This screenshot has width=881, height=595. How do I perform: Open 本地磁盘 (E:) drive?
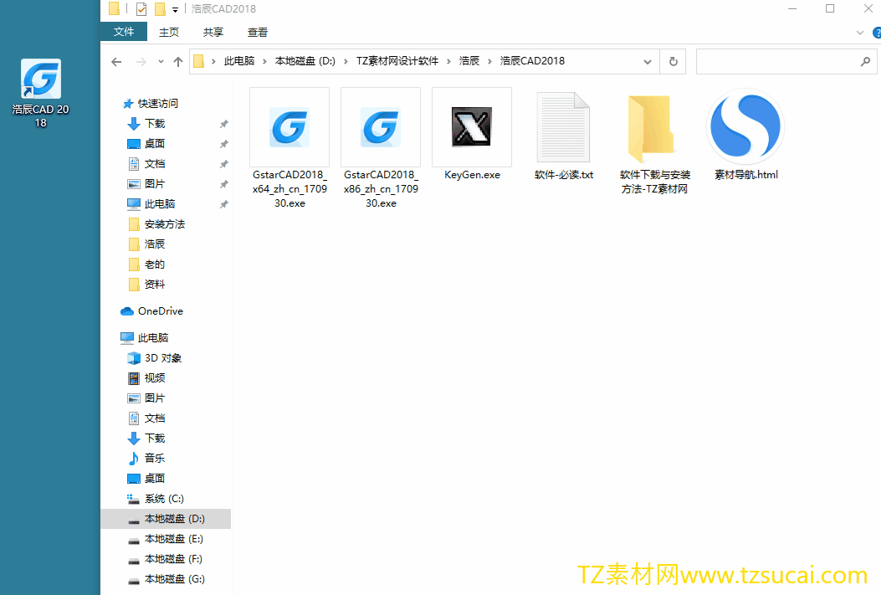[x=165, y=539]
